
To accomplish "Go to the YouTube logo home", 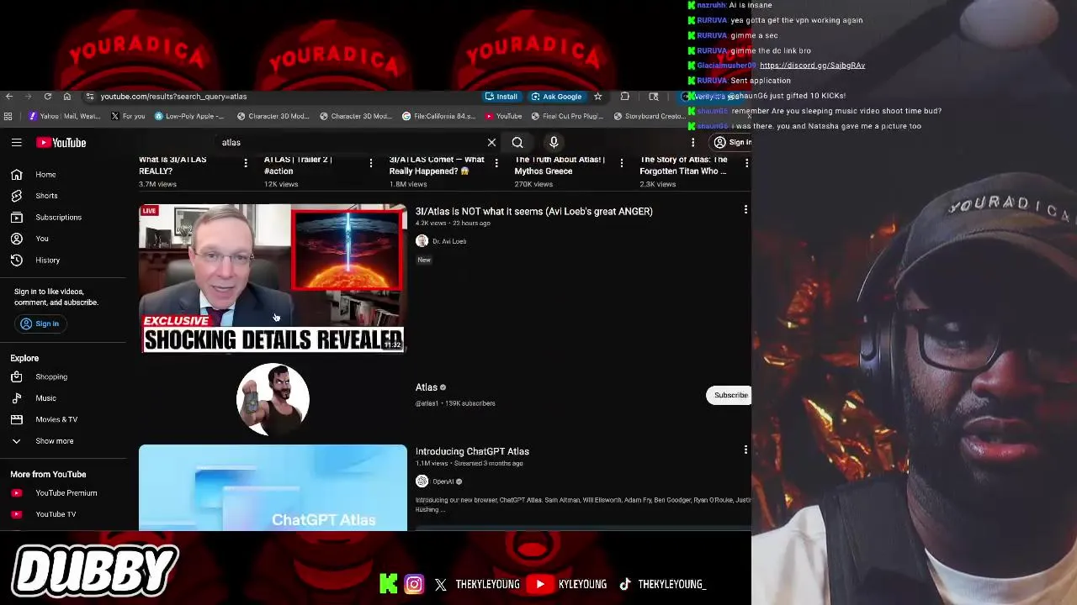I will coord(61,143).
